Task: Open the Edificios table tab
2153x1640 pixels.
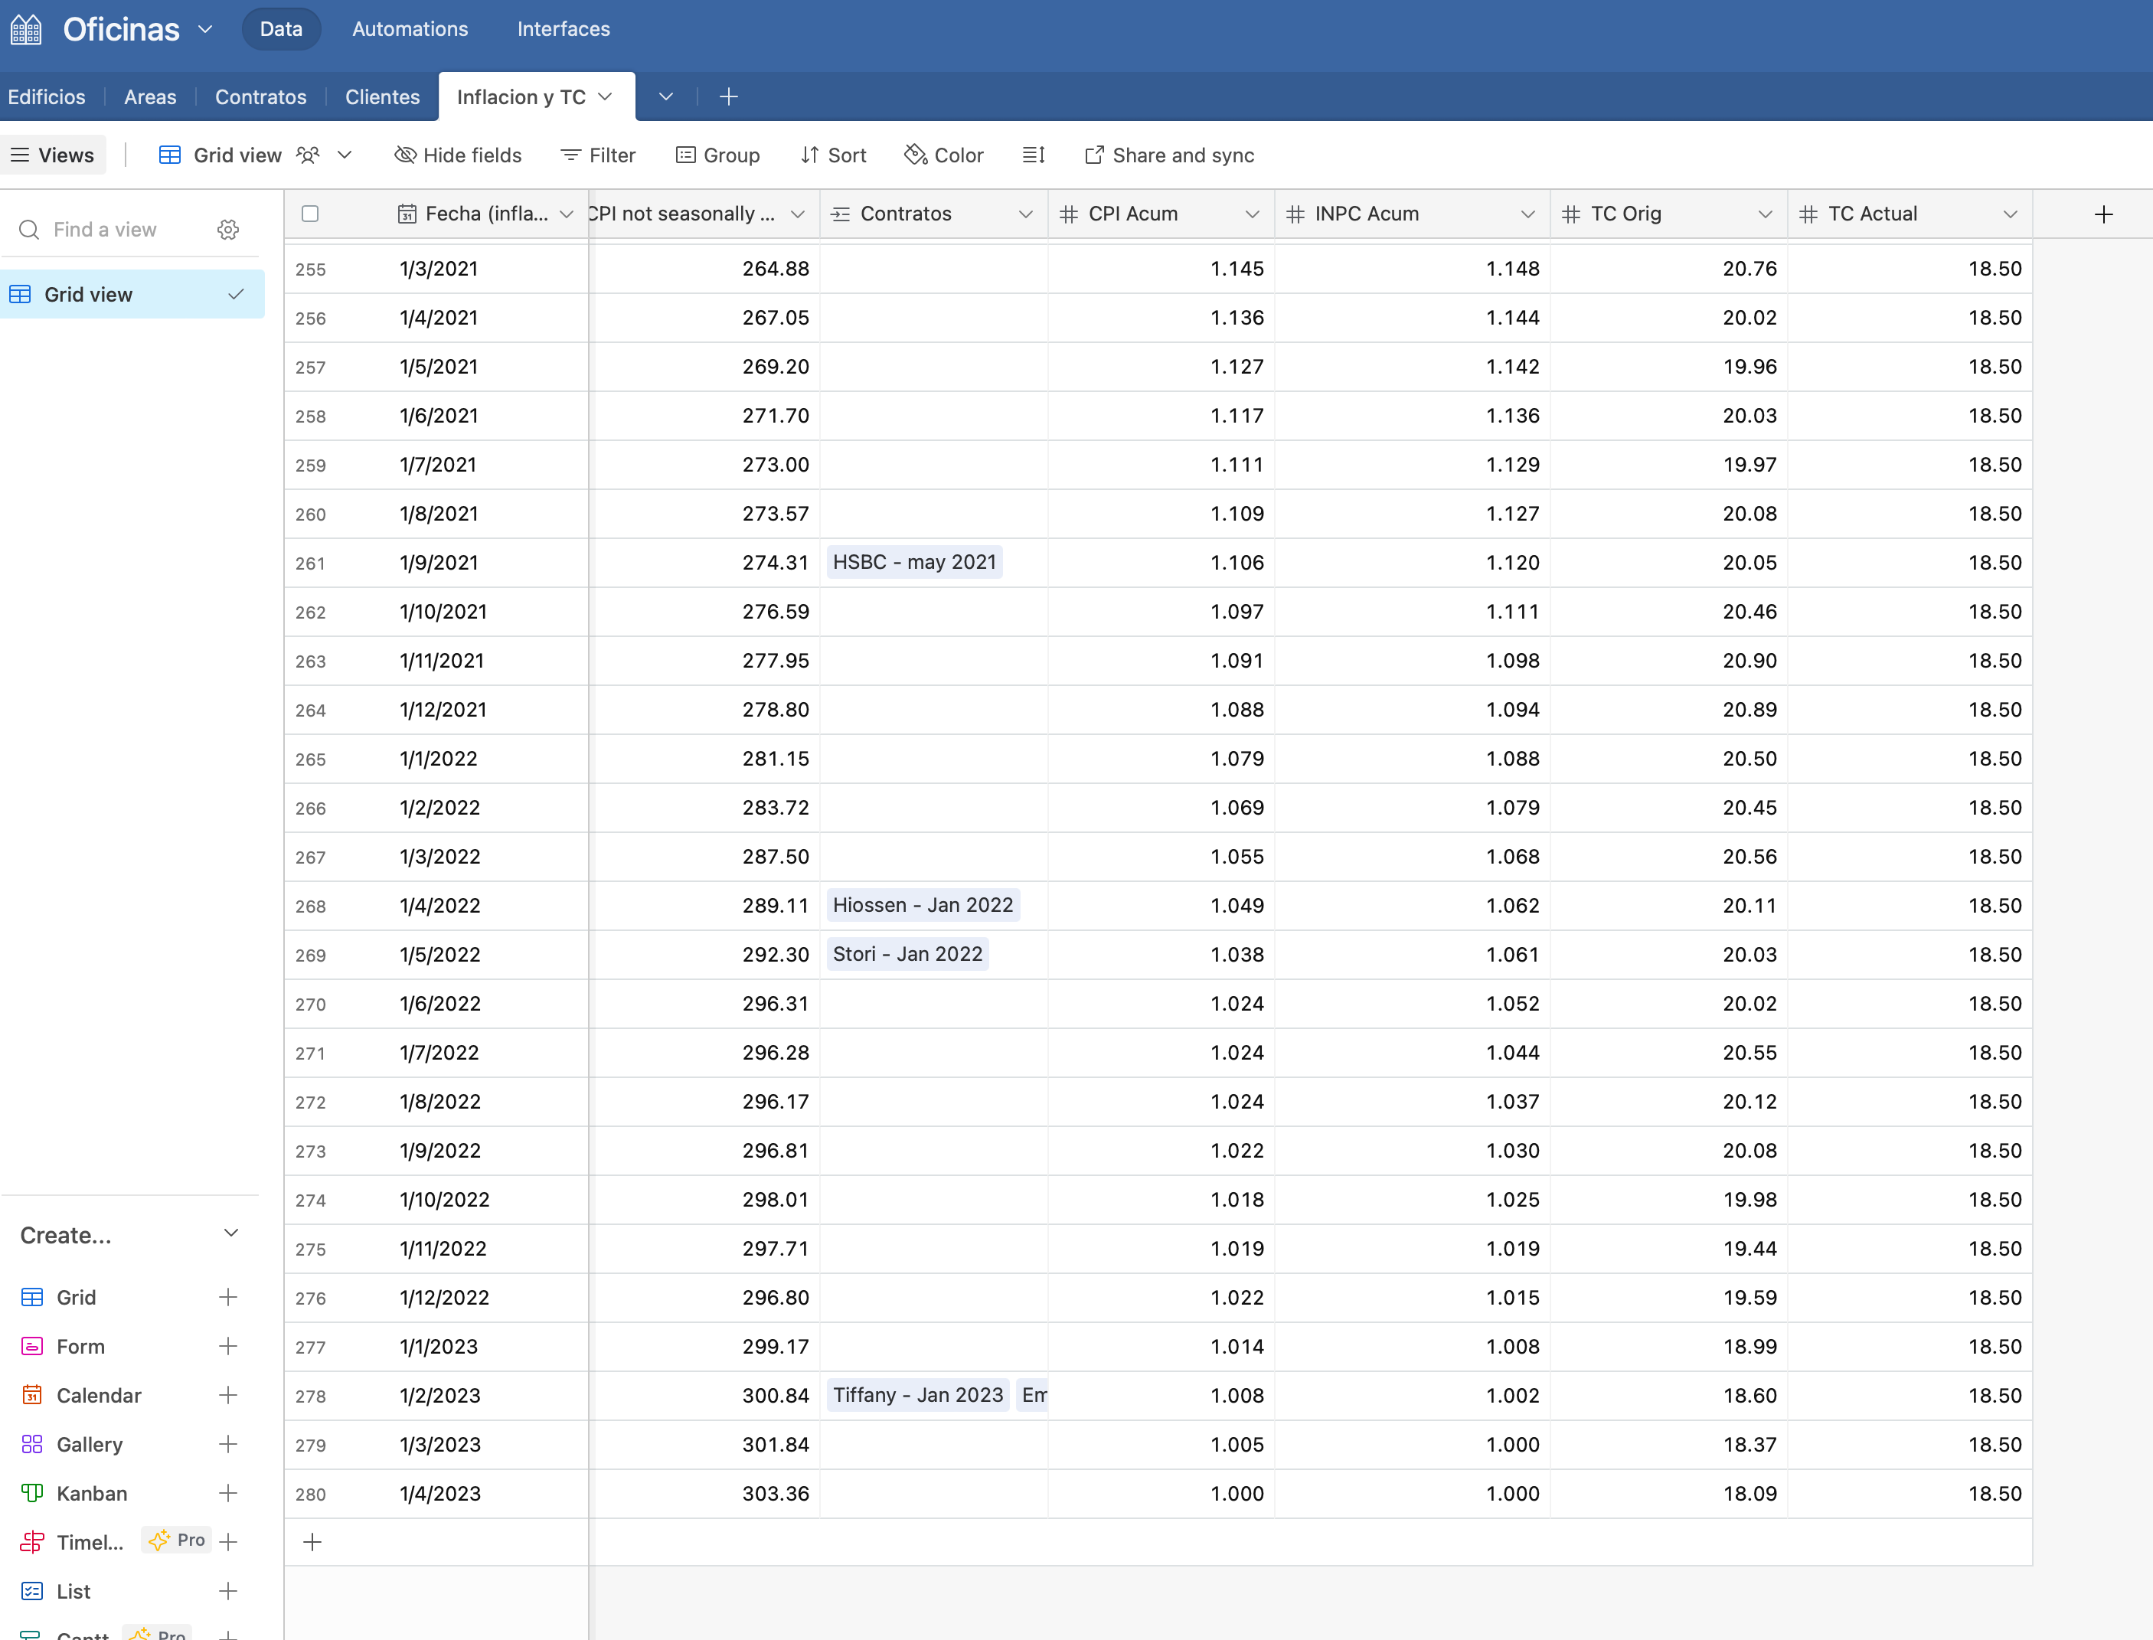Action: click(47, 96)
